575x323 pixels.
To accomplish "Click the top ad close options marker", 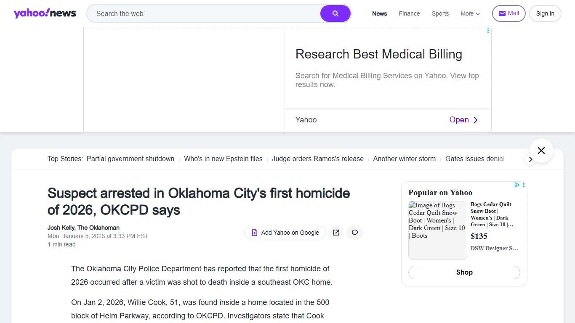I will [x=488, y=30].
